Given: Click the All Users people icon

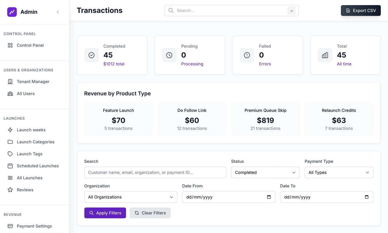Looking at the screenshot, I should pos(10,94).
